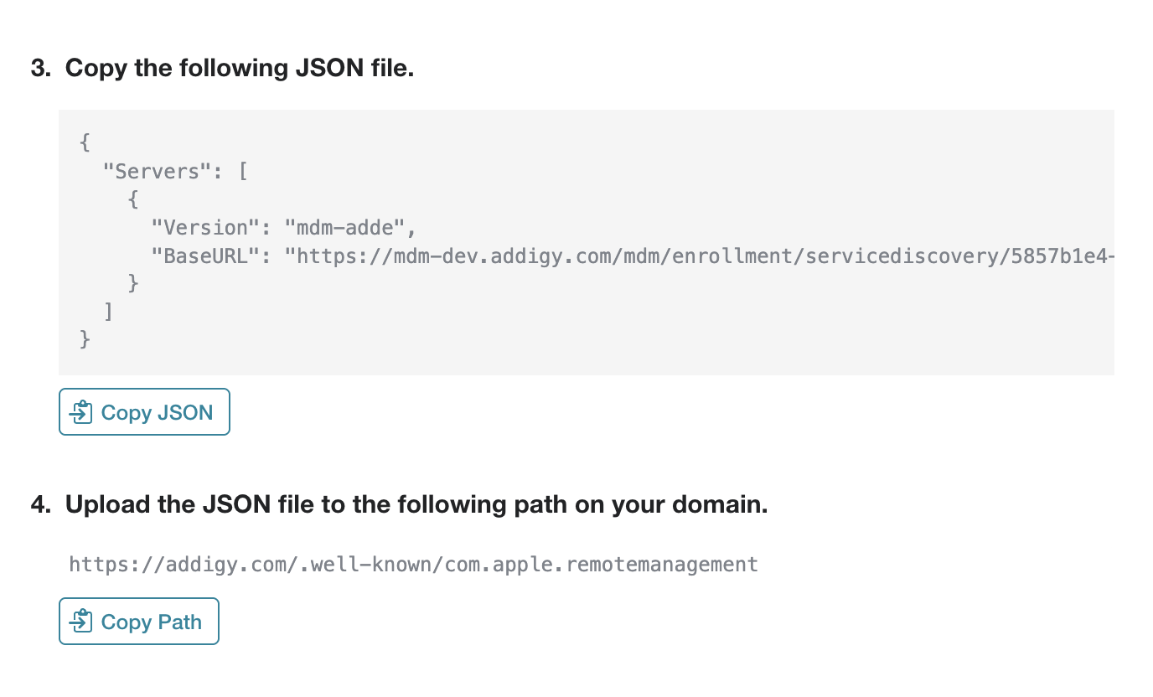Screen dimensions: 1153x697
Task: Click the closing square bracket in JSON
Action: (109, 312)
